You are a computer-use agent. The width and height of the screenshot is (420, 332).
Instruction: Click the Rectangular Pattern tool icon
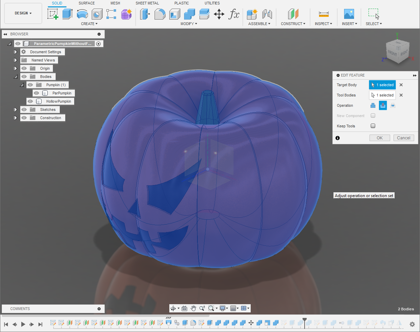pos(112,14)
